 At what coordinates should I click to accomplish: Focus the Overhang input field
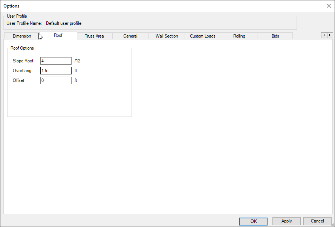pyautogui.click(x=56, y=71)
